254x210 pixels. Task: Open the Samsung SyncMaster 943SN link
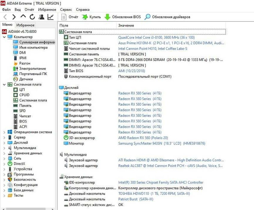click(x=161, y=143)
